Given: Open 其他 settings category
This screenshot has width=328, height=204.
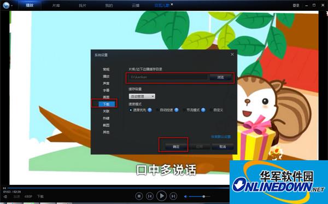Looking at the screenshot, I should point(106,132).
